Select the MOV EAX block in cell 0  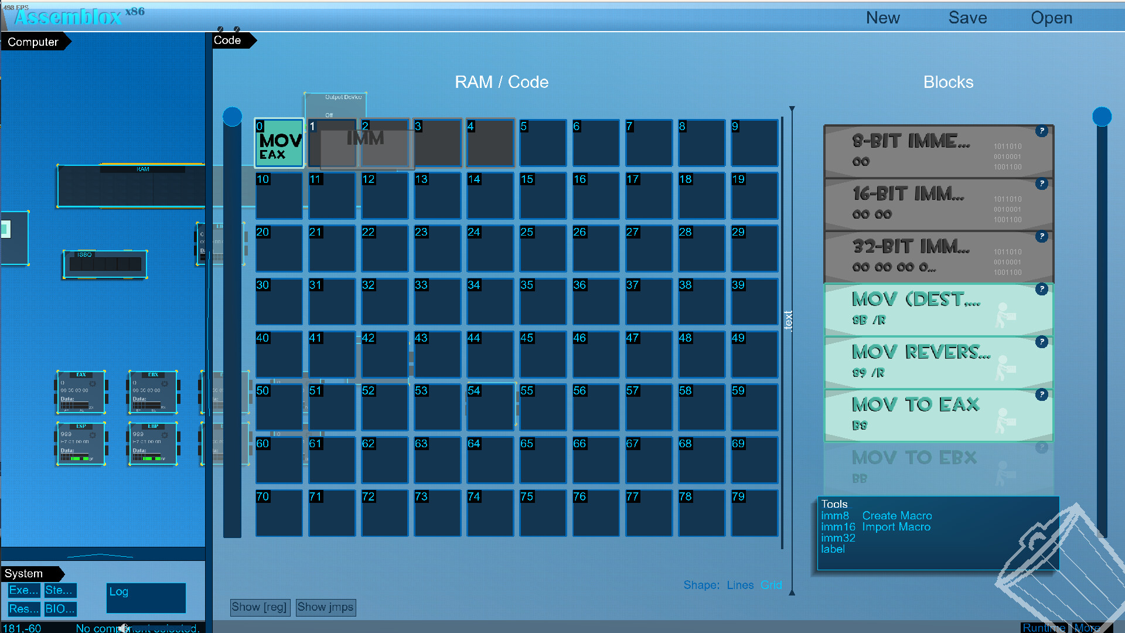[x=278, y=143]
